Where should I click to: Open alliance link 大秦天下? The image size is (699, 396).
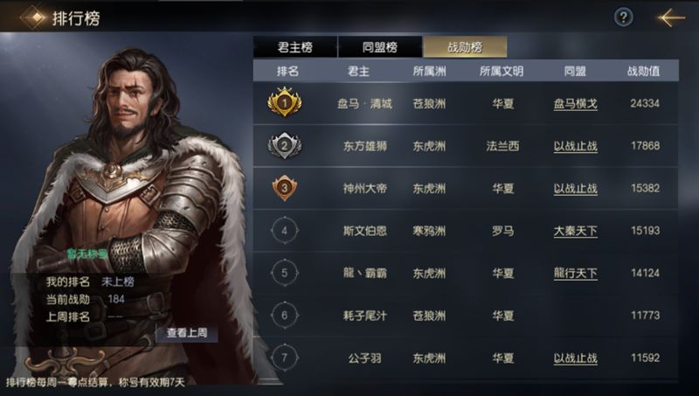(575, 231)
